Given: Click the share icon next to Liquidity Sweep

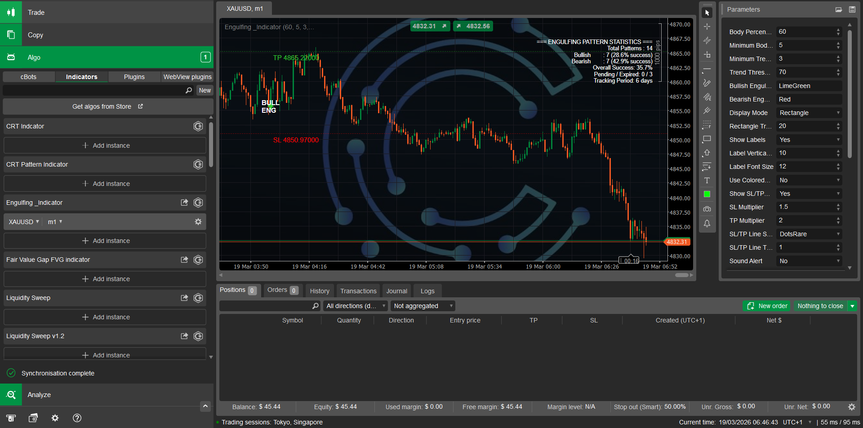Looking at the screenshot, I should pyautogui.click(x=184, y=298).
